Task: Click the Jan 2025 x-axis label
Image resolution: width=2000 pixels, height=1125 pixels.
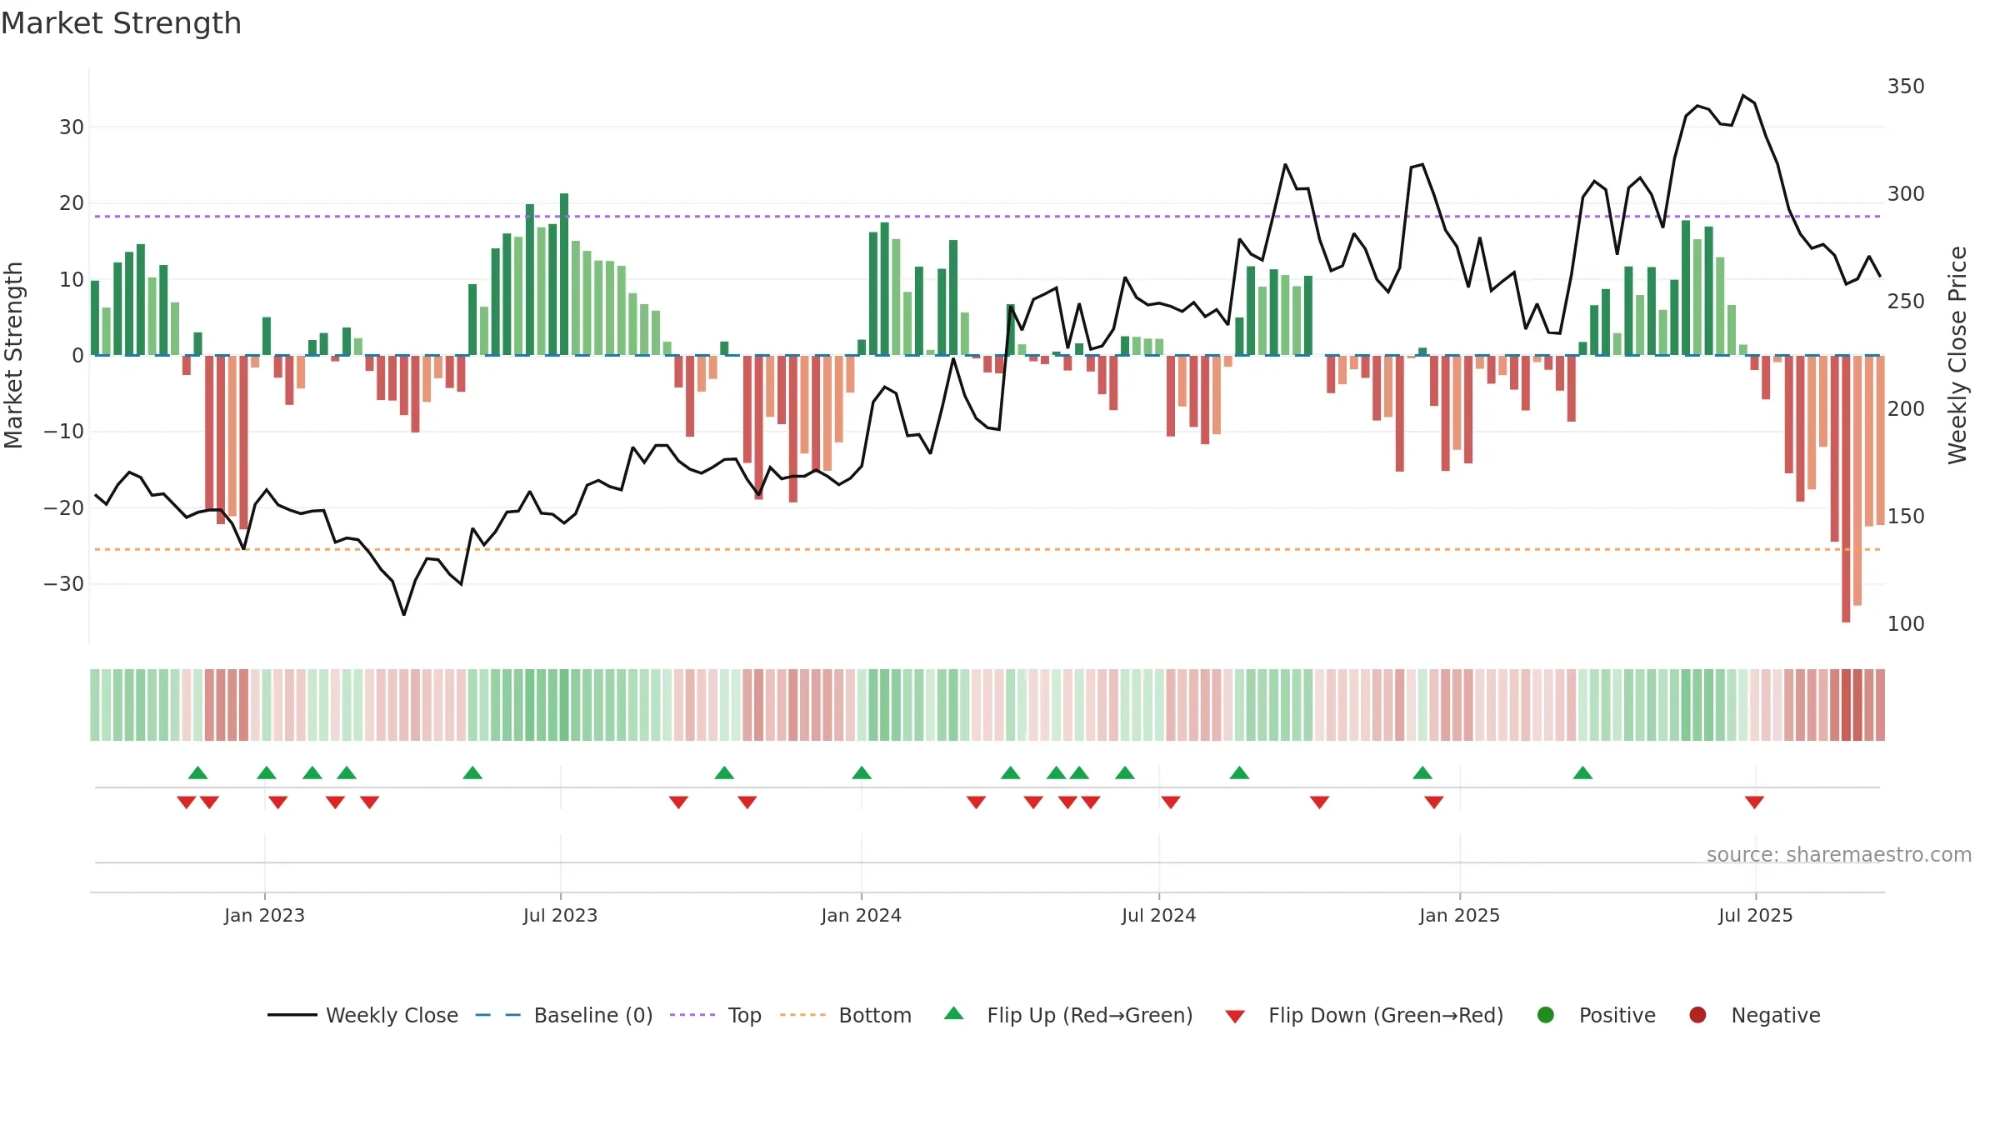Action: [1459, 915]
